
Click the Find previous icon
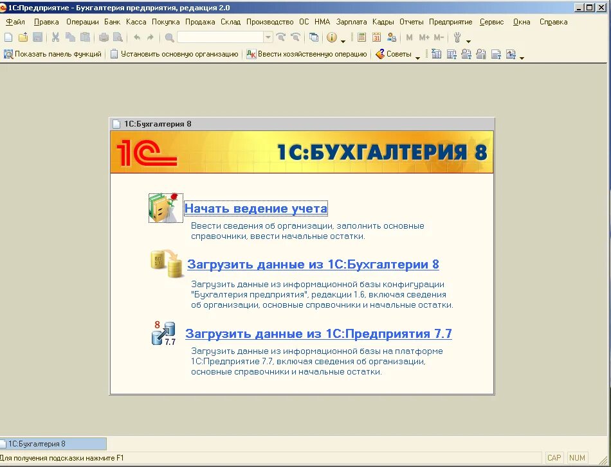(x=295, y=37)
